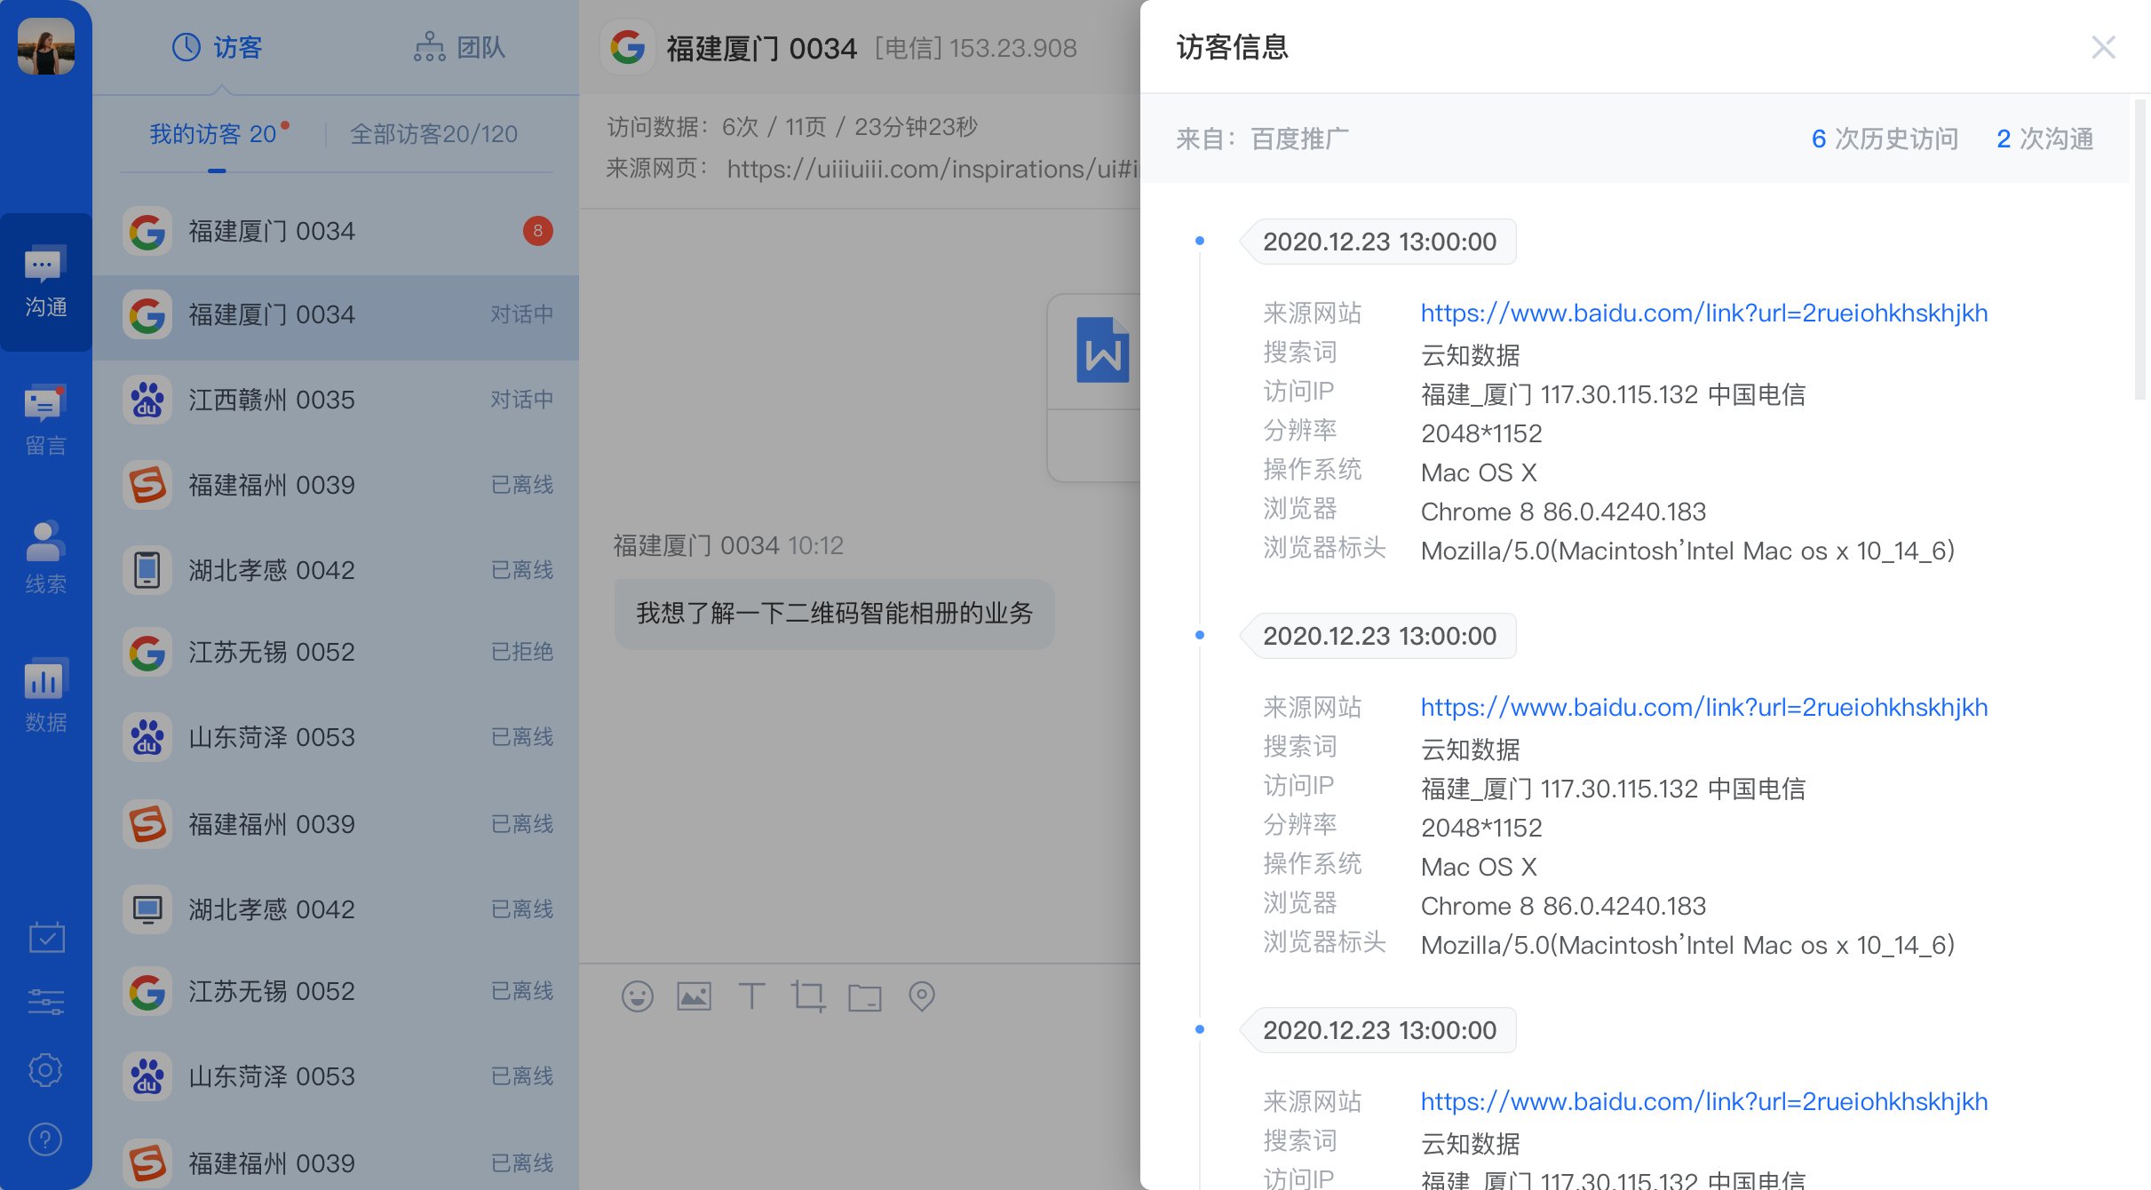Click first record's Chrome 8 86.0.4240.183 value
The image size is (2151, 1190).
(1563, 512)
